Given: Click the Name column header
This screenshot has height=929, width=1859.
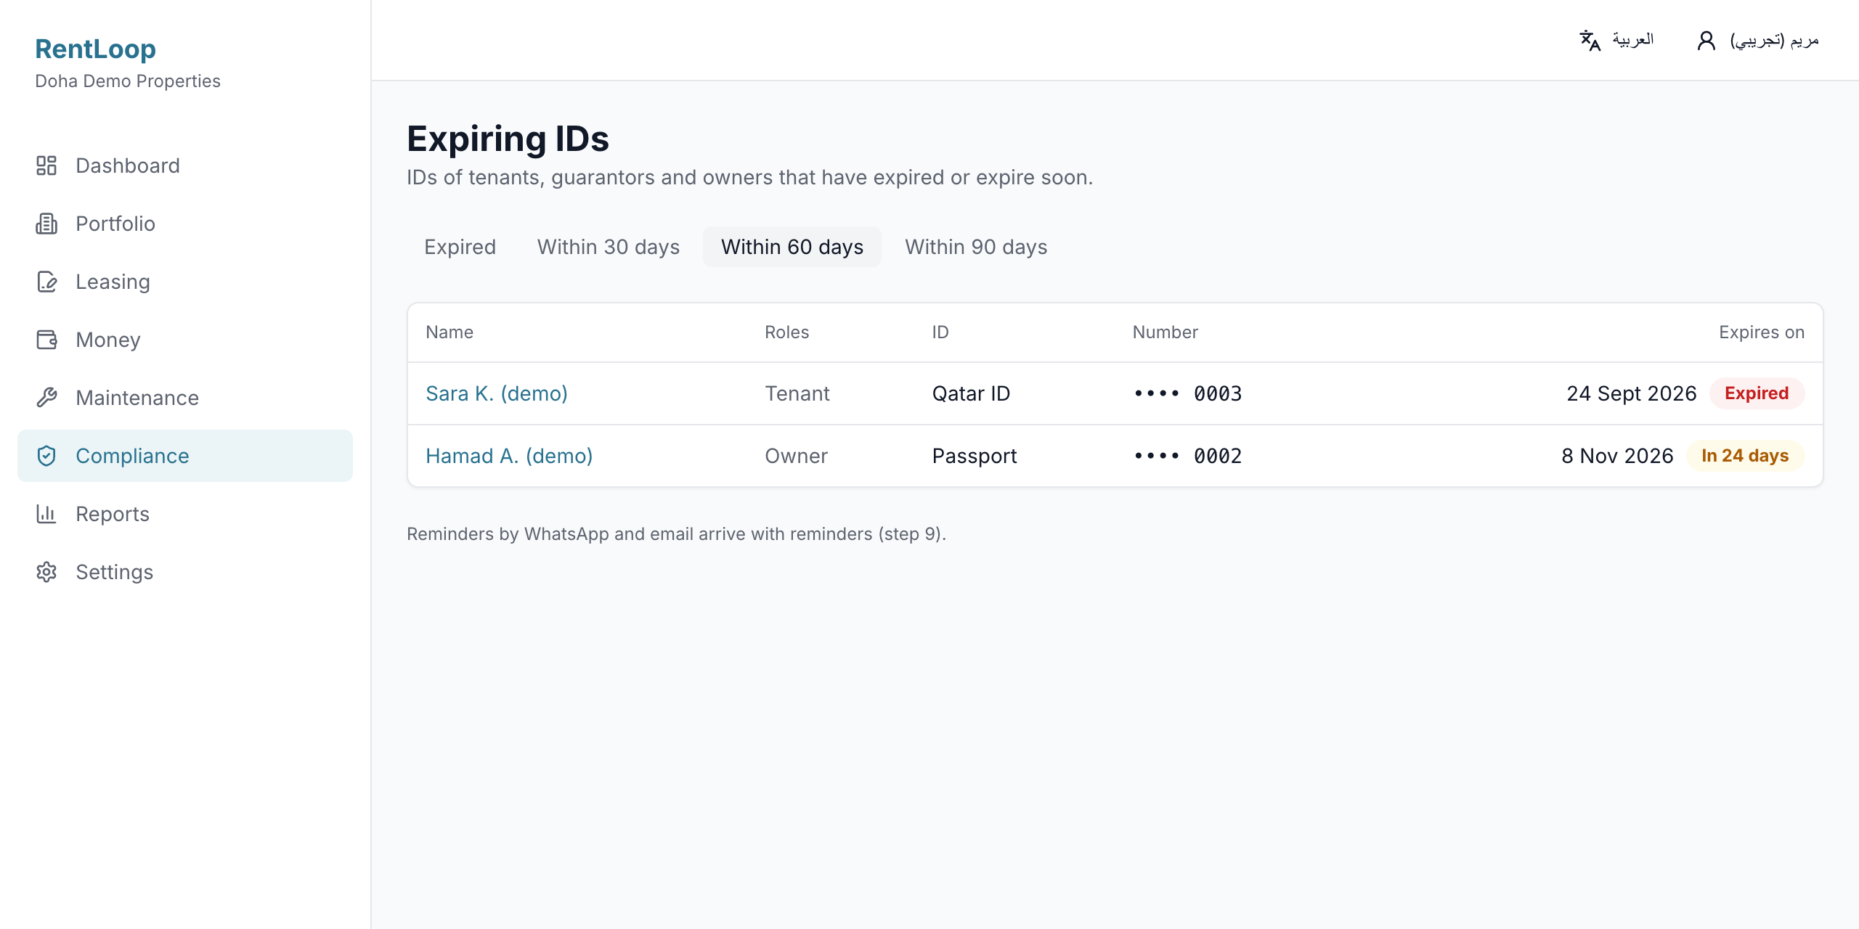Looking at the screenshot, I should 450,332.
